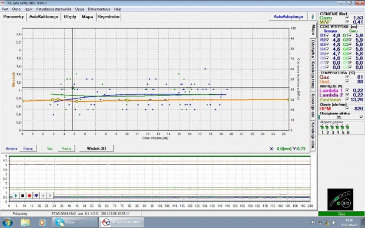Click active gas injector 1 icon

322,127
